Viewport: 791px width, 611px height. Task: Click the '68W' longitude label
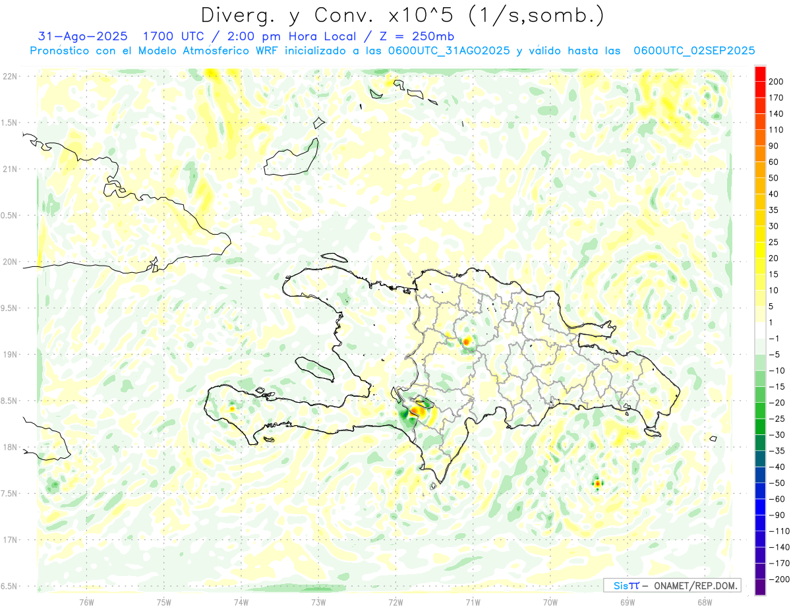click(704, 601)
